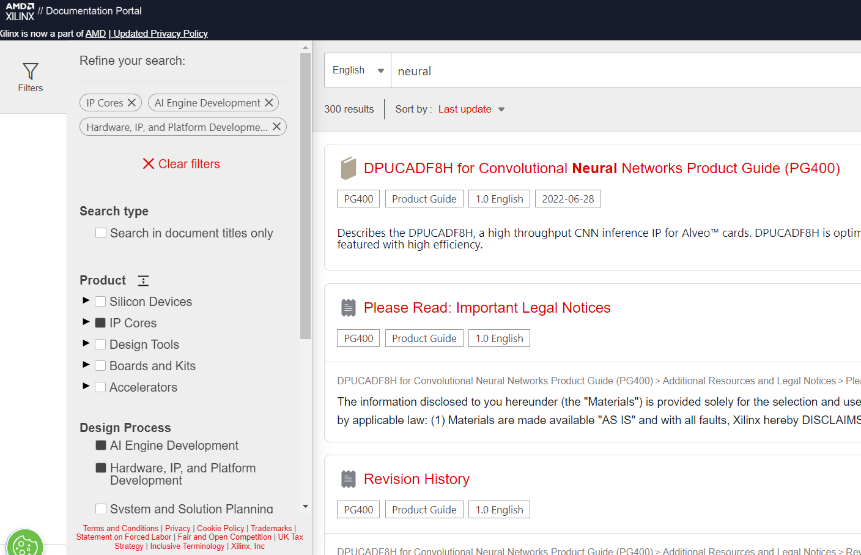Open Please Read: Important Legal Notices
The width and height of the screenshot is (861, 555).
coord(487,308)
